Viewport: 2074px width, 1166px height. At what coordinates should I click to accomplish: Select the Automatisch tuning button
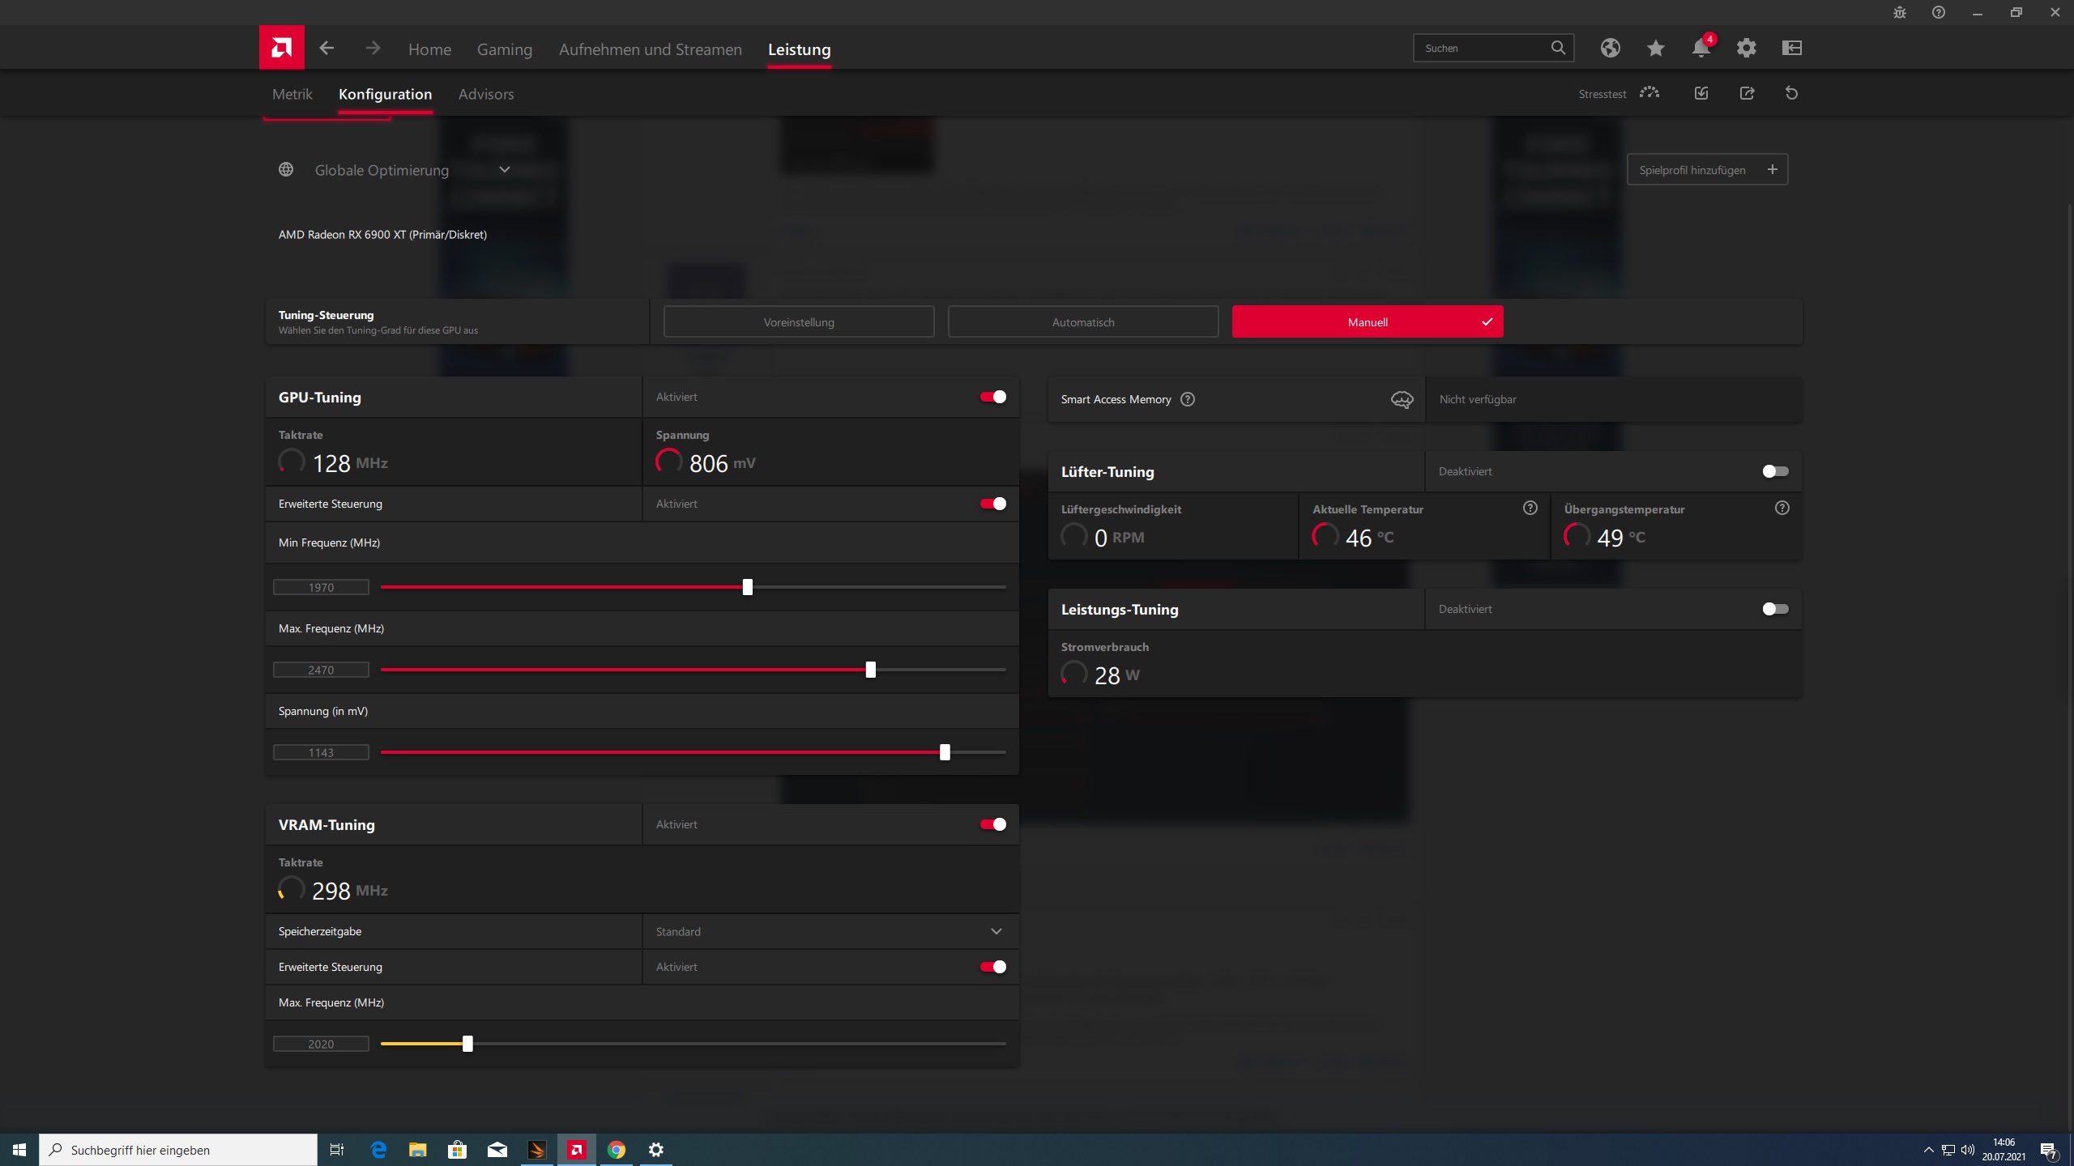pyautogui.click(x=1082, y=322)
